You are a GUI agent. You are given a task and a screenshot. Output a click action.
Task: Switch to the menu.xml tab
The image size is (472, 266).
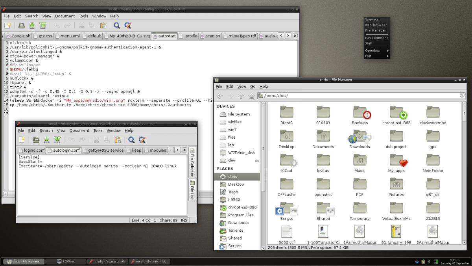tap(68, 36)
